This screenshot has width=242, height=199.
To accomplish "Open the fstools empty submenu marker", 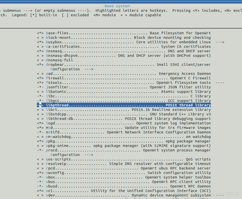I will coord(220,83).
